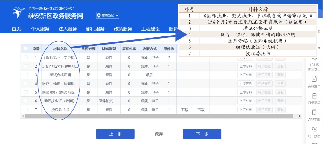
Task: Select checkbox for 助理执业证（收回） row
Action: 26,101
